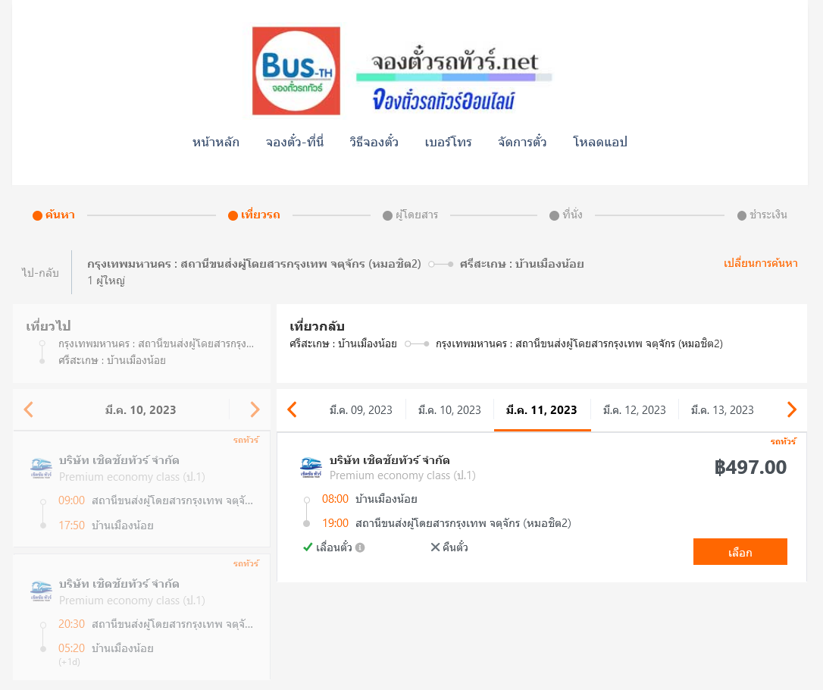Advance outbound date with right arrow
Viewport: 823px width, 690px height.
click(x=255, y=409)
